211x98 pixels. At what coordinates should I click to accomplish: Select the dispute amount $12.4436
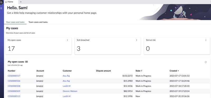tap(128, 86)
